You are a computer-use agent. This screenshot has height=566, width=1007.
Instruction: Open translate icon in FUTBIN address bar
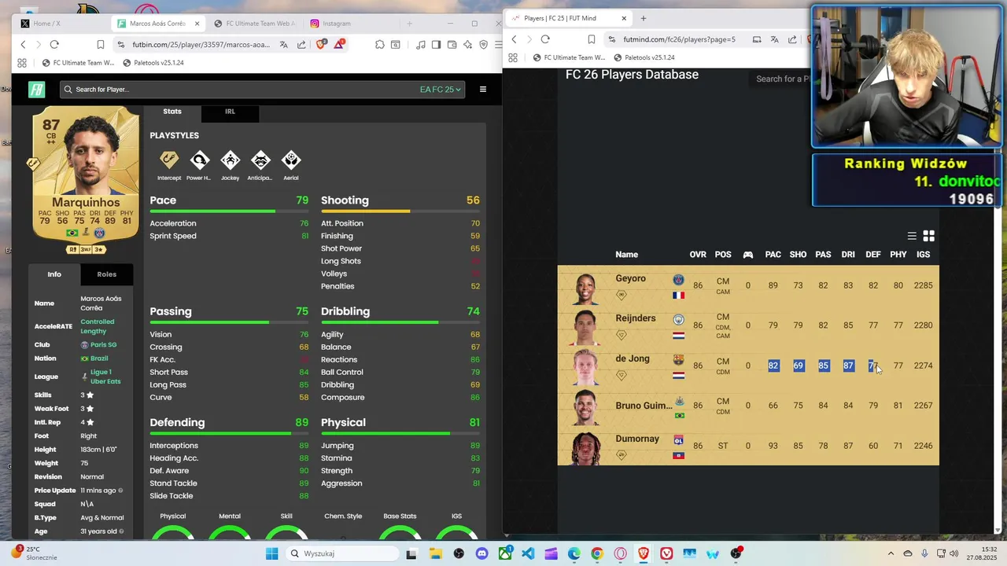click(283, 45)
